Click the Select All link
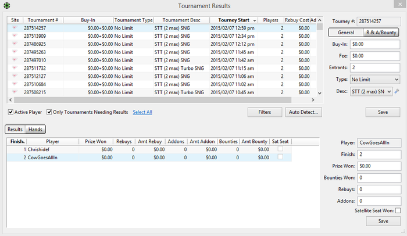Image resolution: width=407 pixels, height=236 pixels. click(x=142, y=112)
